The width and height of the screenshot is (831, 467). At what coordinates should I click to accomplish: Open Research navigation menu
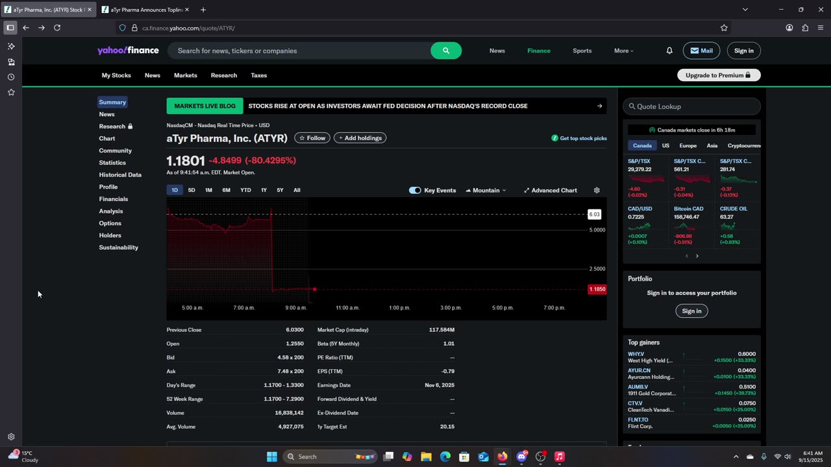[224, 75]
